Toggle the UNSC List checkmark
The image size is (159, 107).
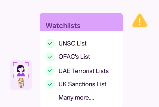coord(50,43)
